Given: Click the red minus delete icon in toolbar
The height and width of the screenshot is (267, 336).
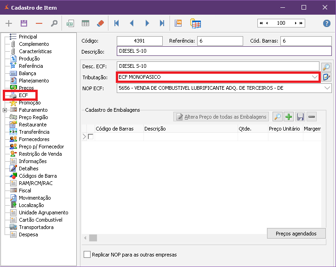Looking at the screenshot, I should pos(39,23).
